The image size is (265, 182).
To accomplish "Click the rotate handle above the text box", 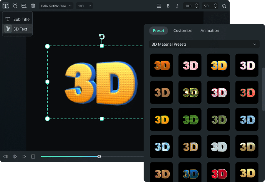I will click(102, 36).
